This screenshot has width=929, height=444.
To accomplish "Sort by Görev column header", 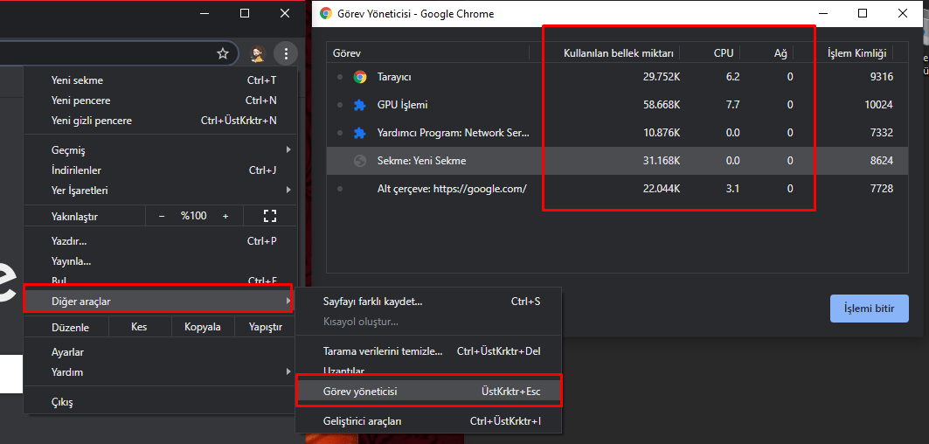I will tap(427, 53).
